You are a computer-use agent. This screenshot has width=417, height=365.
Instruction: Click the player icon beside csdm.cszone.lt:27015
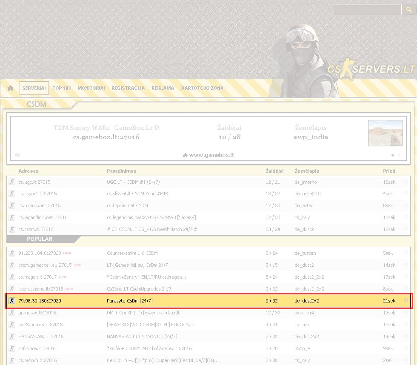coord(12,289)
